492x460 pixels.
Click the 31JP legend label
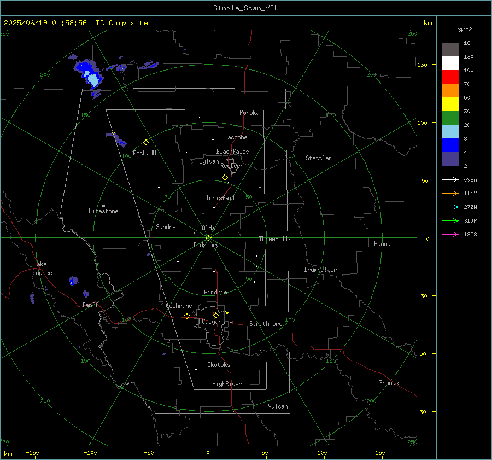point(470,221)
